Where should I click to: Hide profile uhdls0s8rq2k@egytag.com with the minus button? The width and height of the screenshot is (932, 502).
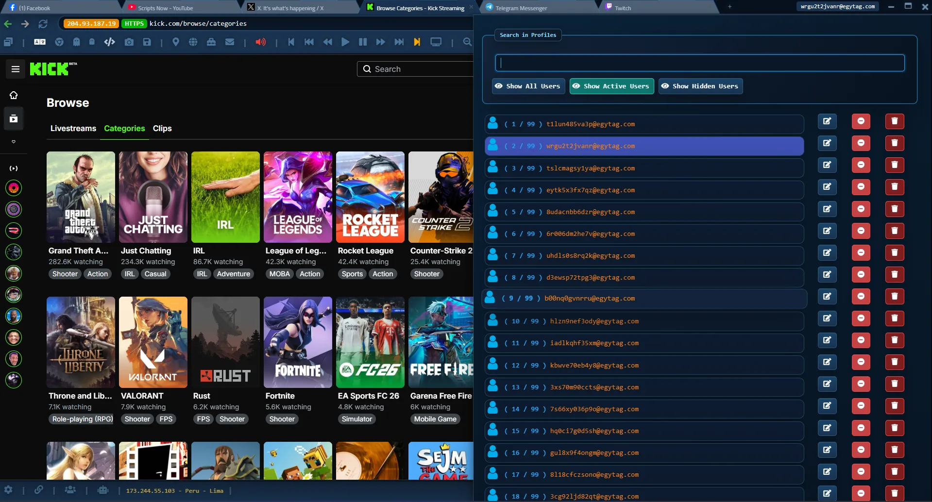(x=861, y=252)
